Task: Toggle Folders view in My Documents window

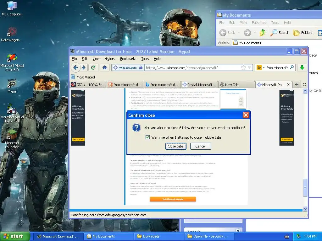Action: tap(303, 32)
